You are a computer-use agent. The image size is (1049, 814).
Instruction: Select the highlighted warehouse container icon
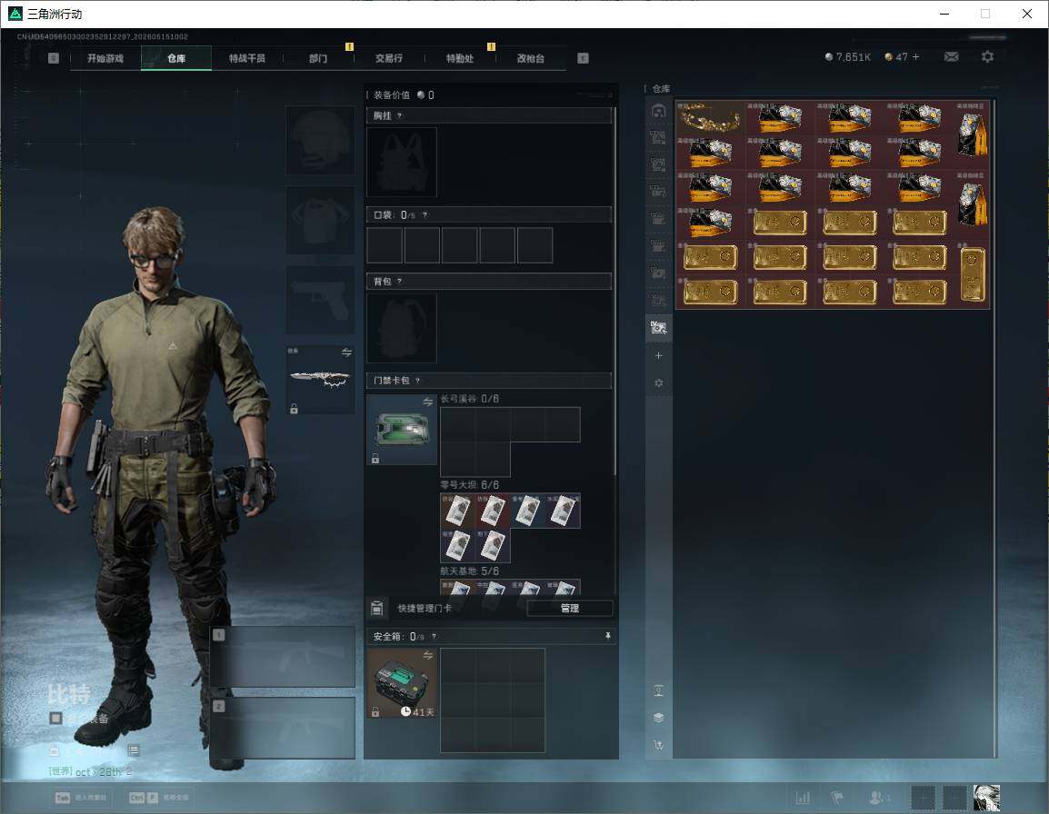(658, 327)
